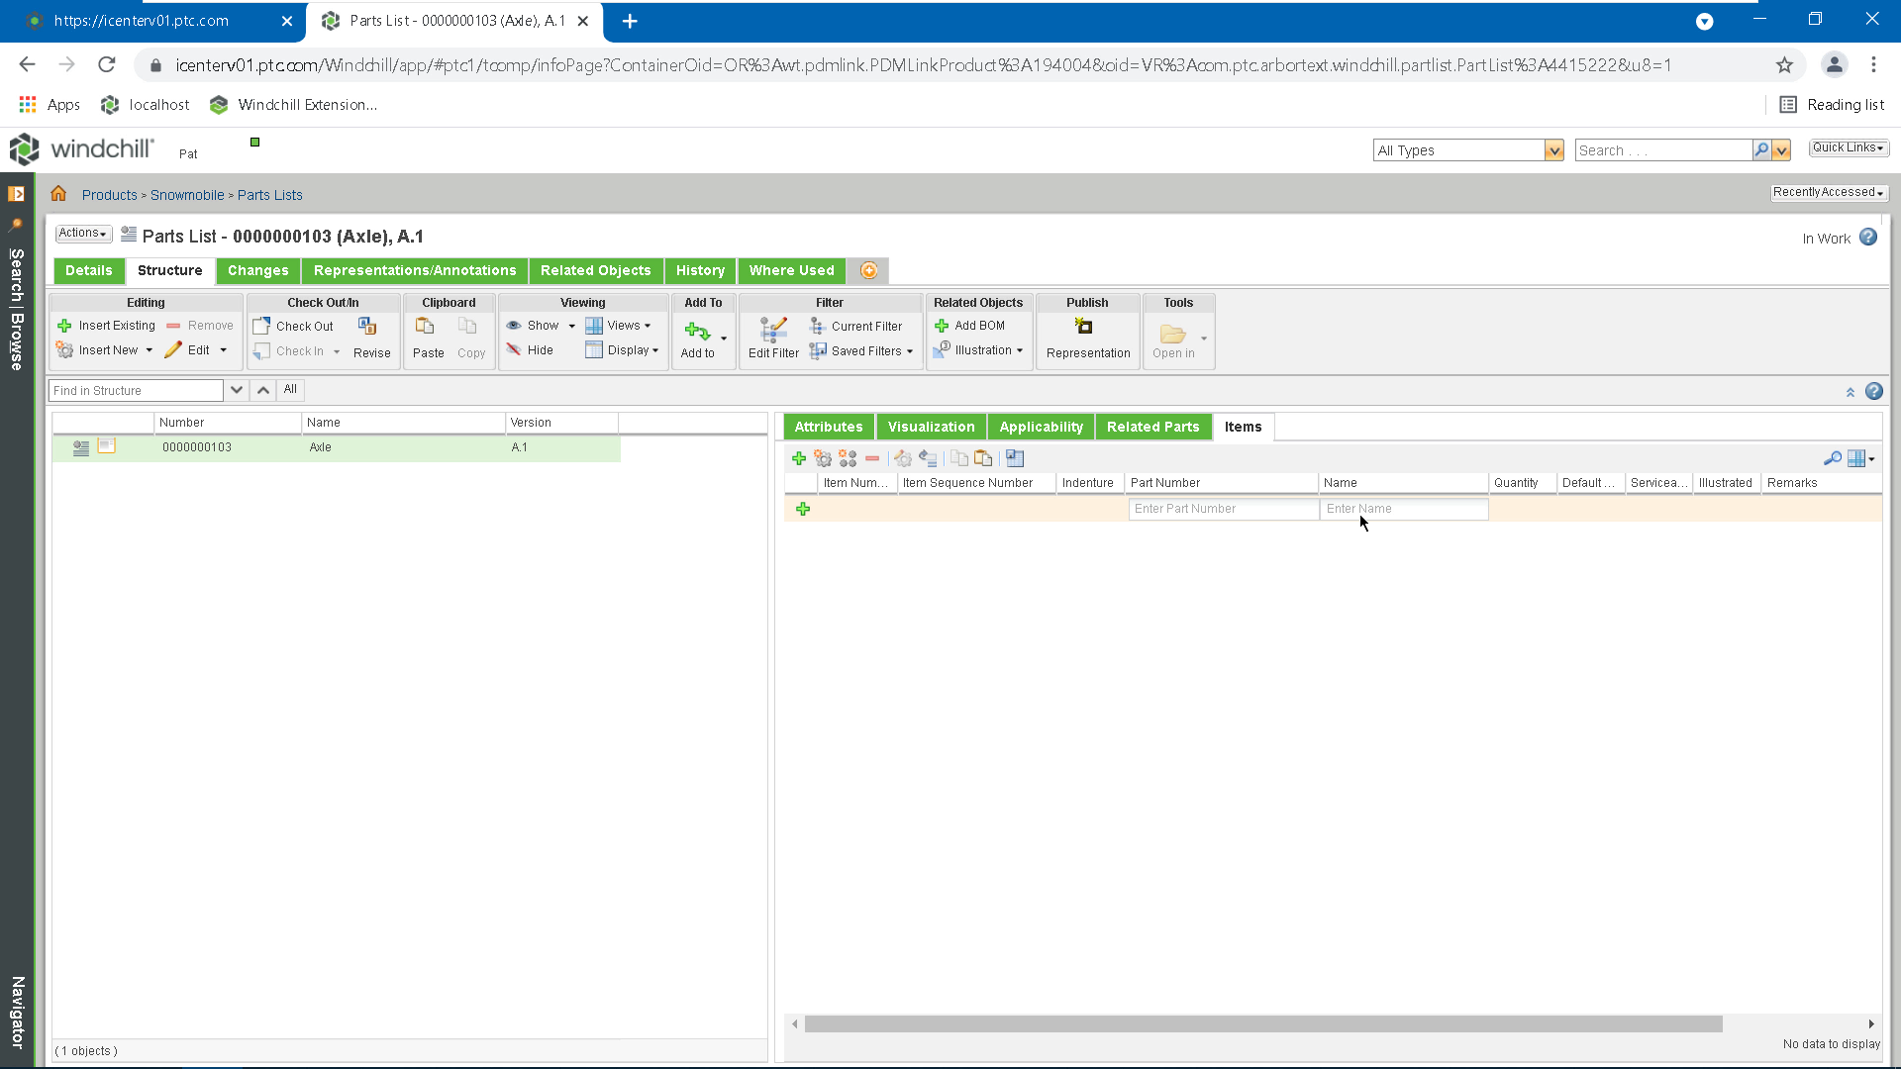This screenshot has height=1069, width=1901.
Task: Click the help question mark beside In Work
Action: 1868,238
